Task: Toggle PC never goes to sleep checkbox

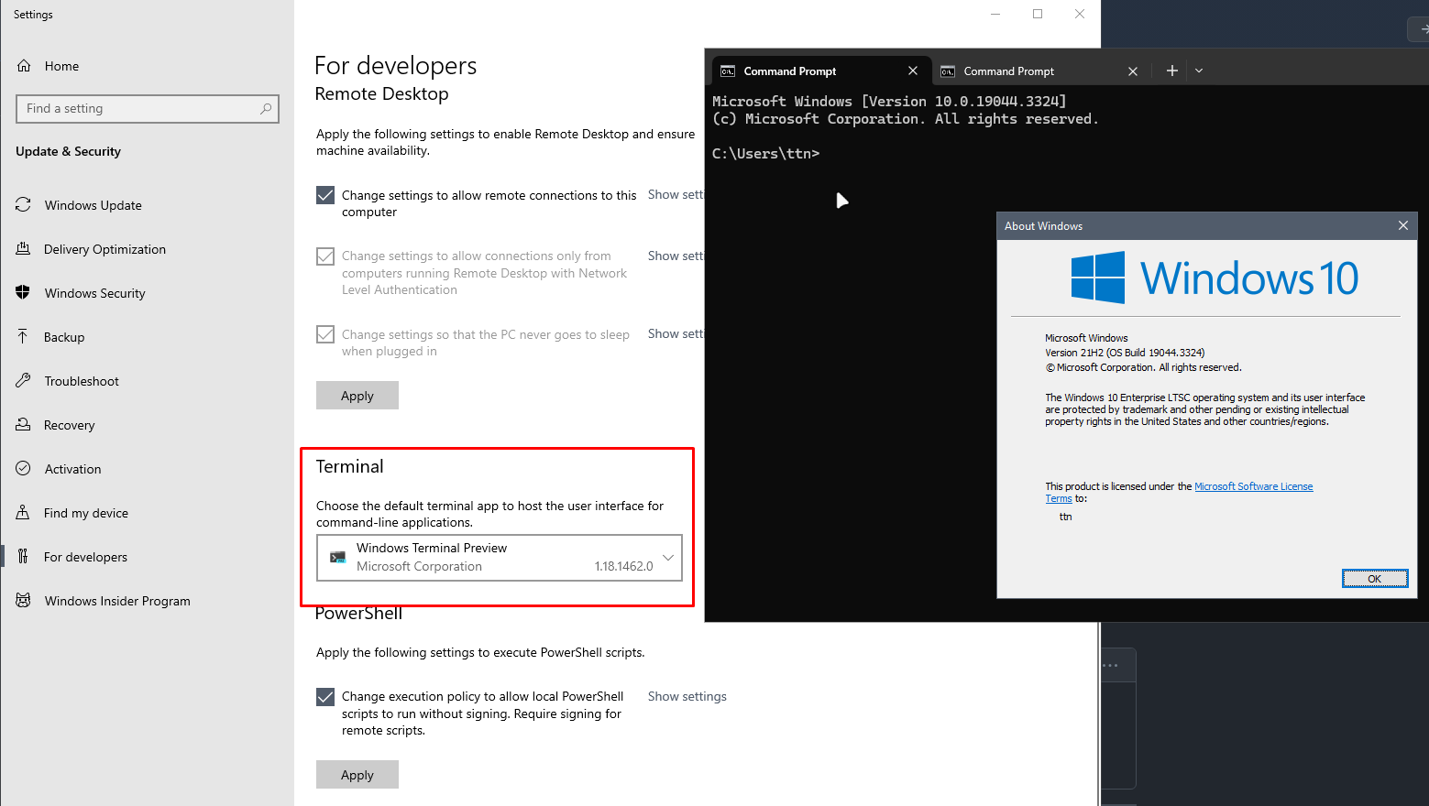Action: pos(325,334)
